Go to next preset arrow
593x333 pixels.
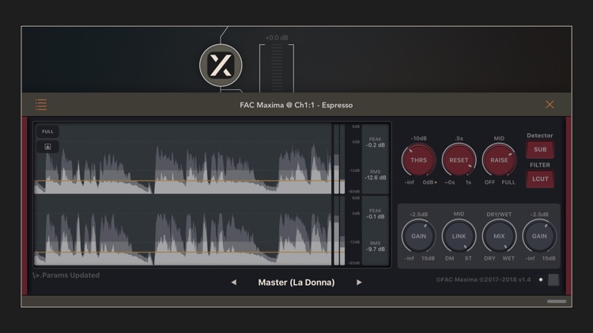pos(359,282)
